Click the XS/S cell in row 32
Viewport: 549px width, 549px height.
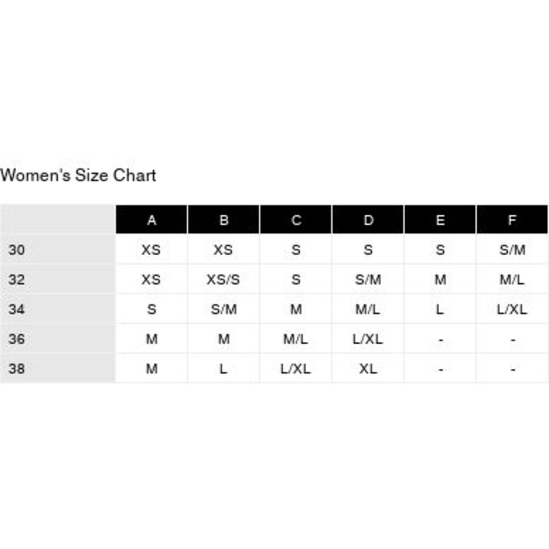(x=223, y=279)
